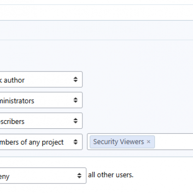Click the "all other users." label

[x=110, y=175]
